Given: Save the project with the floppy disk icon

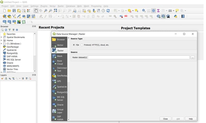Looking at the screenshot, I should [x=14, y=11].
